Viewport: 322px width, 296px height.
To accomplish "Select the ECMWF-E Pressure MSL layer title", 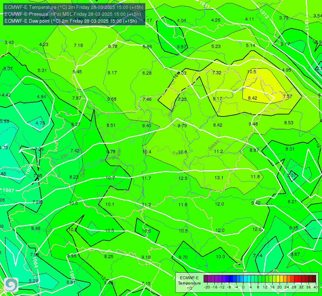I will click(73, 14).
